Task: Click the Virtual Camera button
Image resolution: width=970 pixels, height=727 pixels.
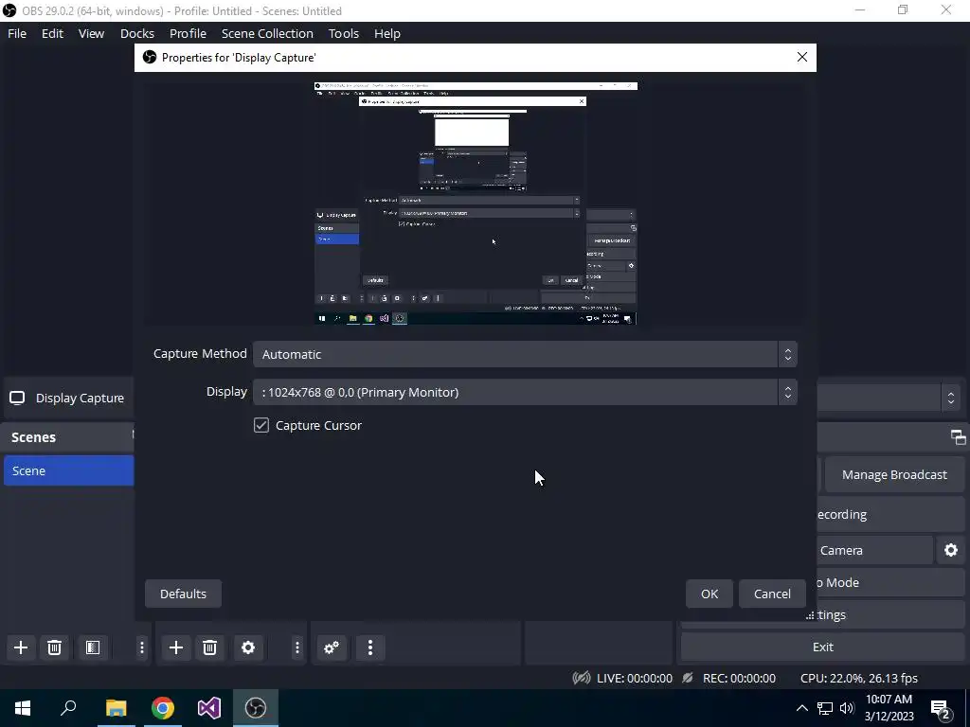Action: pos(874,550)
